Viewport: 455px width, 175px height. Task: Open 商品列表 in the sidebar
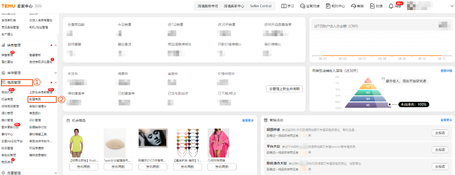point(7,93)
